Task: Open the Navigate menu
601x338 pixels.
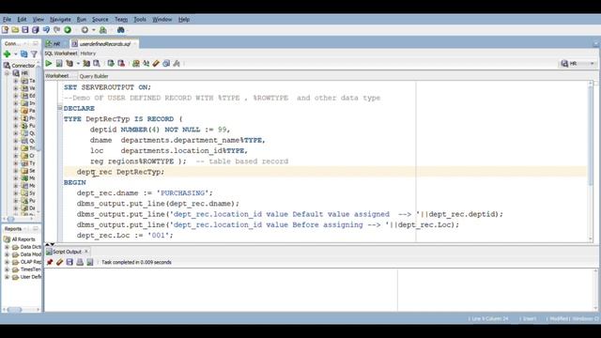Action: pos(60,19)
